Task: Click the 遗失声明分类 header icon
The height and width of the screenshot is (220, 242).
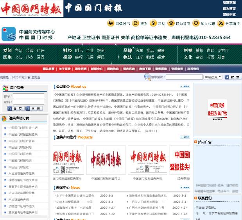Action: (x=4, y=119)
